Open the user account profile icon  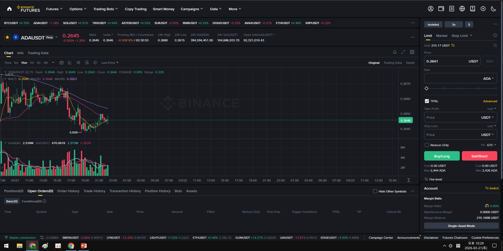(x=431, y=9)
